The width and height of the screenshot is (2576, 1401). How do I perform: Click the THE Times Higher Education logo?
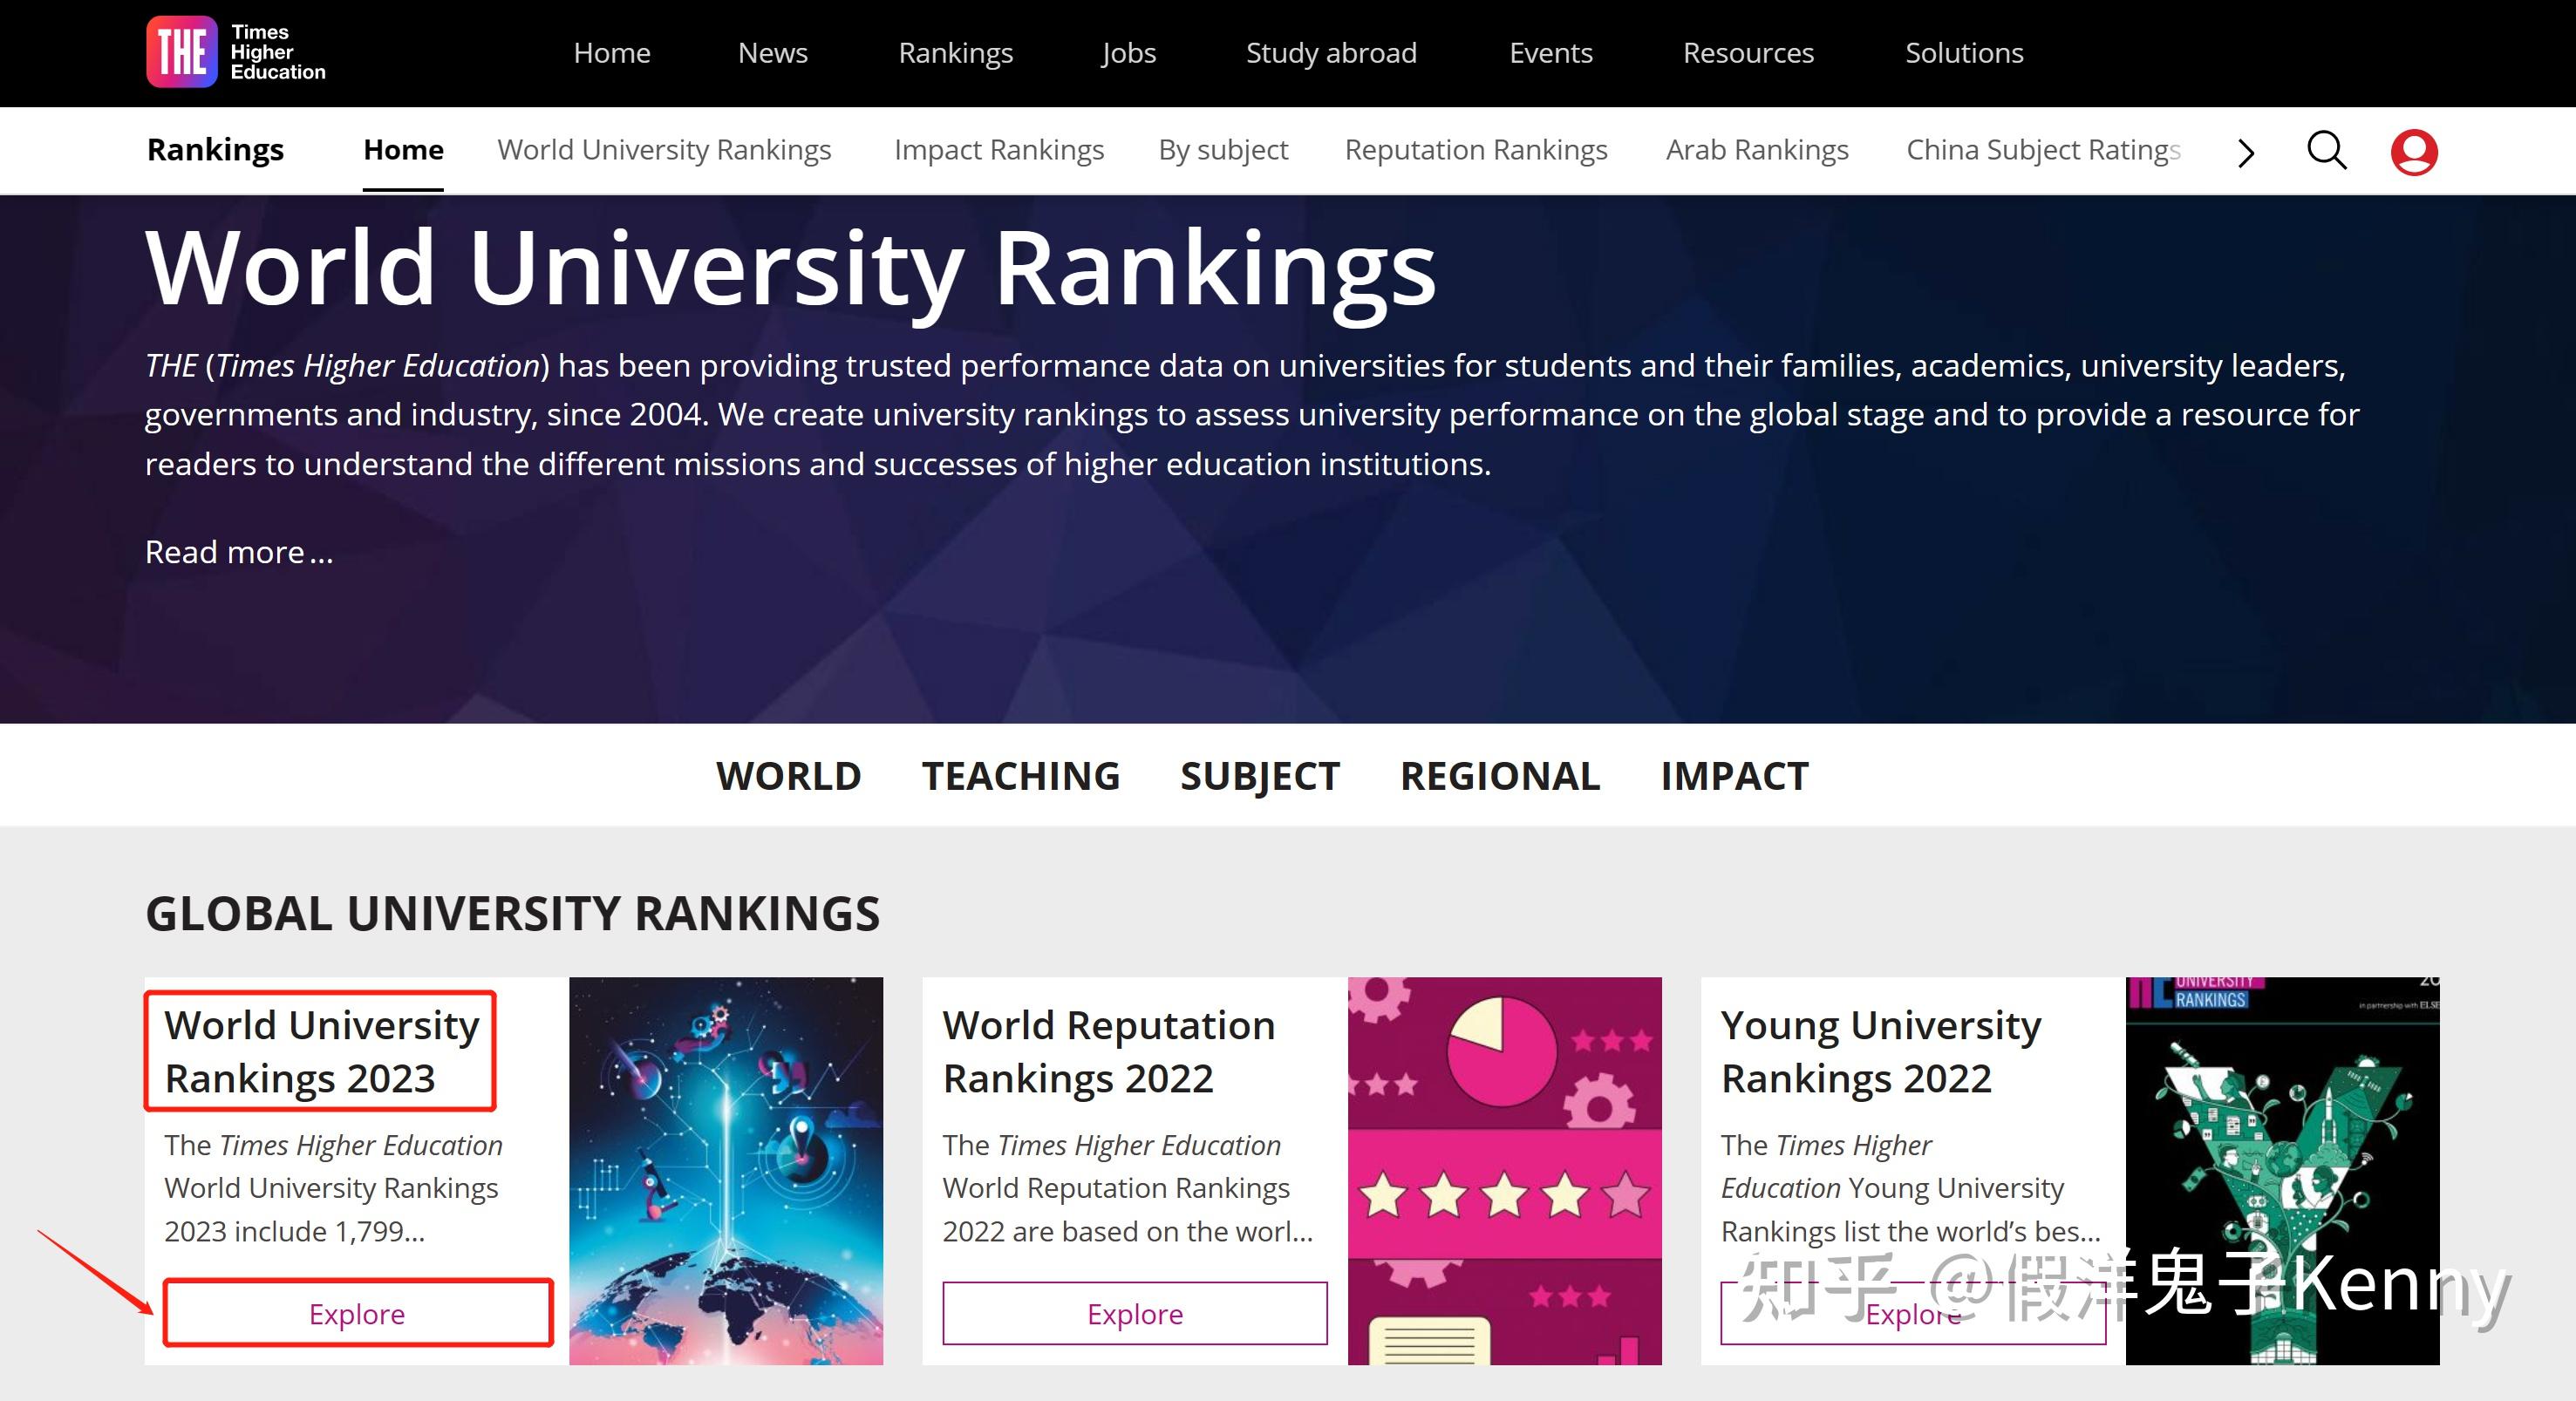pyautogui.click(x=236, y=52)
